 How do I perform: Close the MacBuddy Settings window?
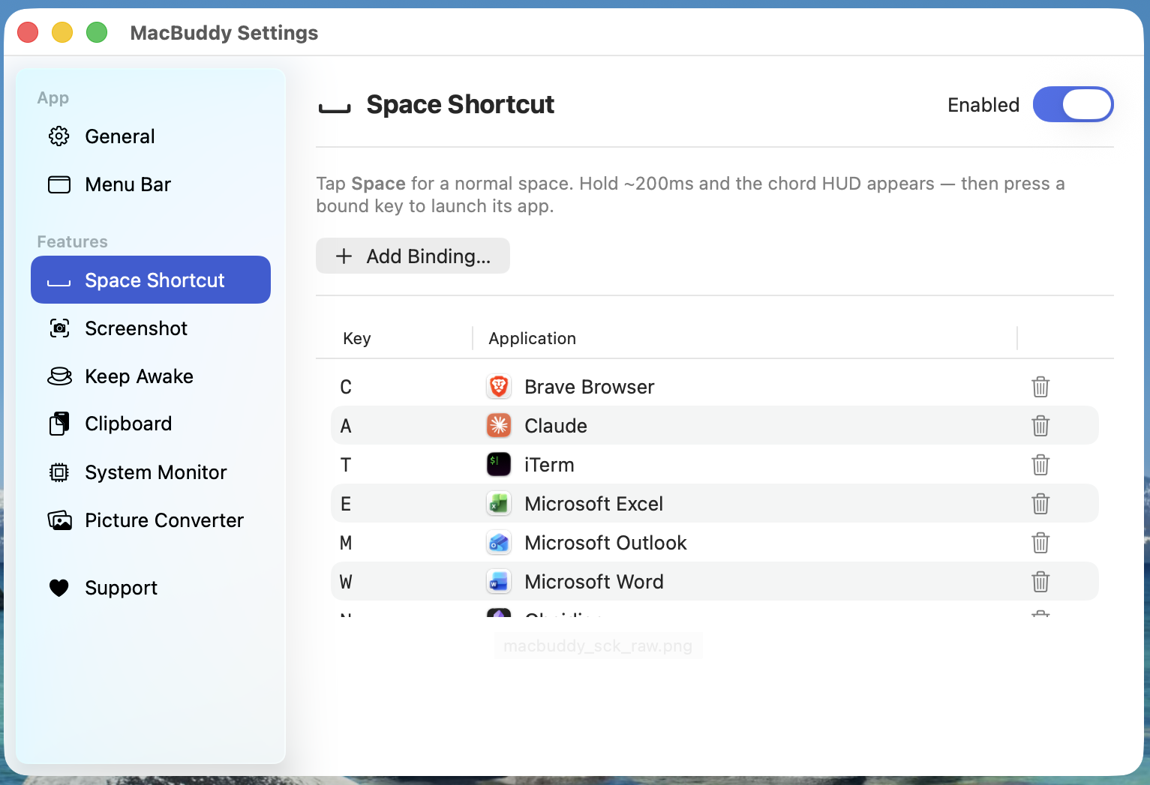[28, 32]
